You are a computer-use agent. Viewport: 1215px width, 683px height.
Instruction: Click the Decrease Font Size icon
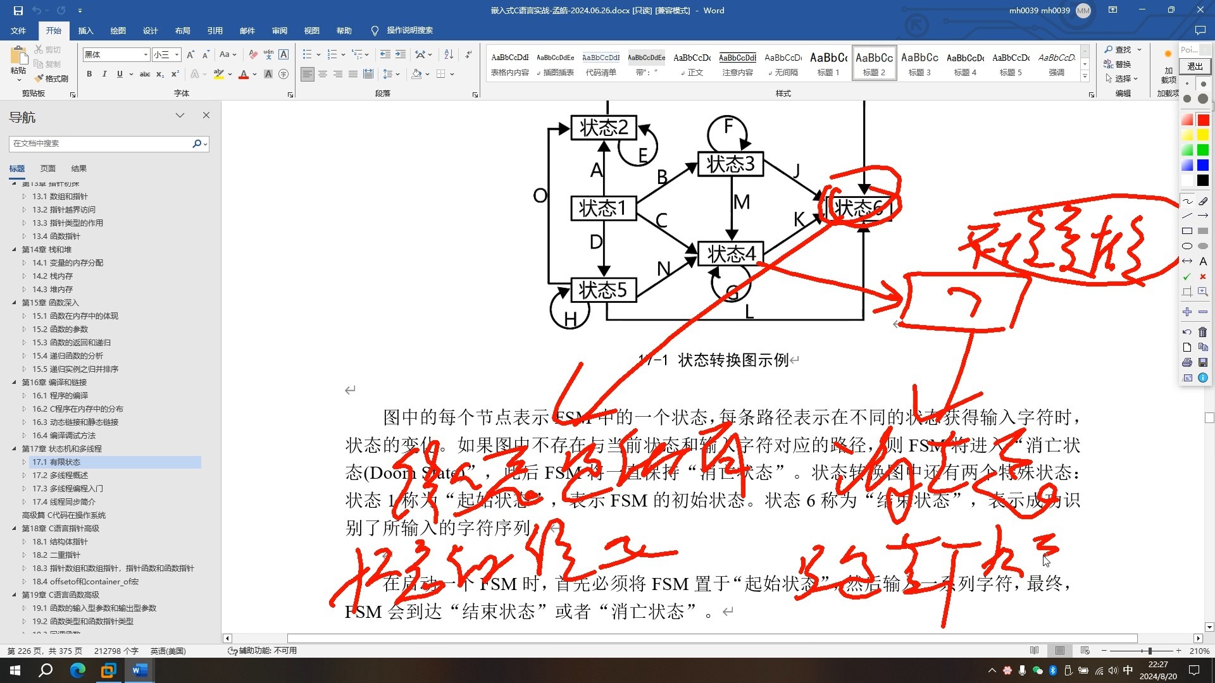(x=206, y=55)
